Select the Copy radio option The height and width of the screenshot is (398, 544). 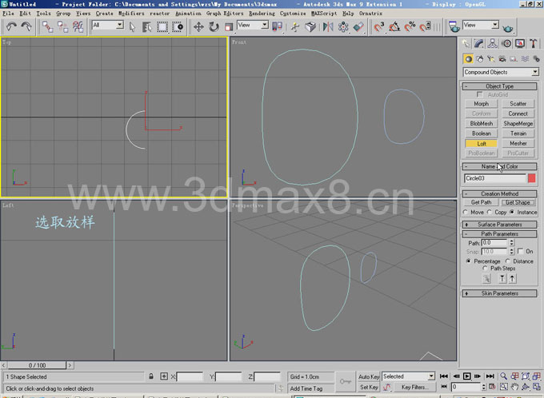point(490,212)
